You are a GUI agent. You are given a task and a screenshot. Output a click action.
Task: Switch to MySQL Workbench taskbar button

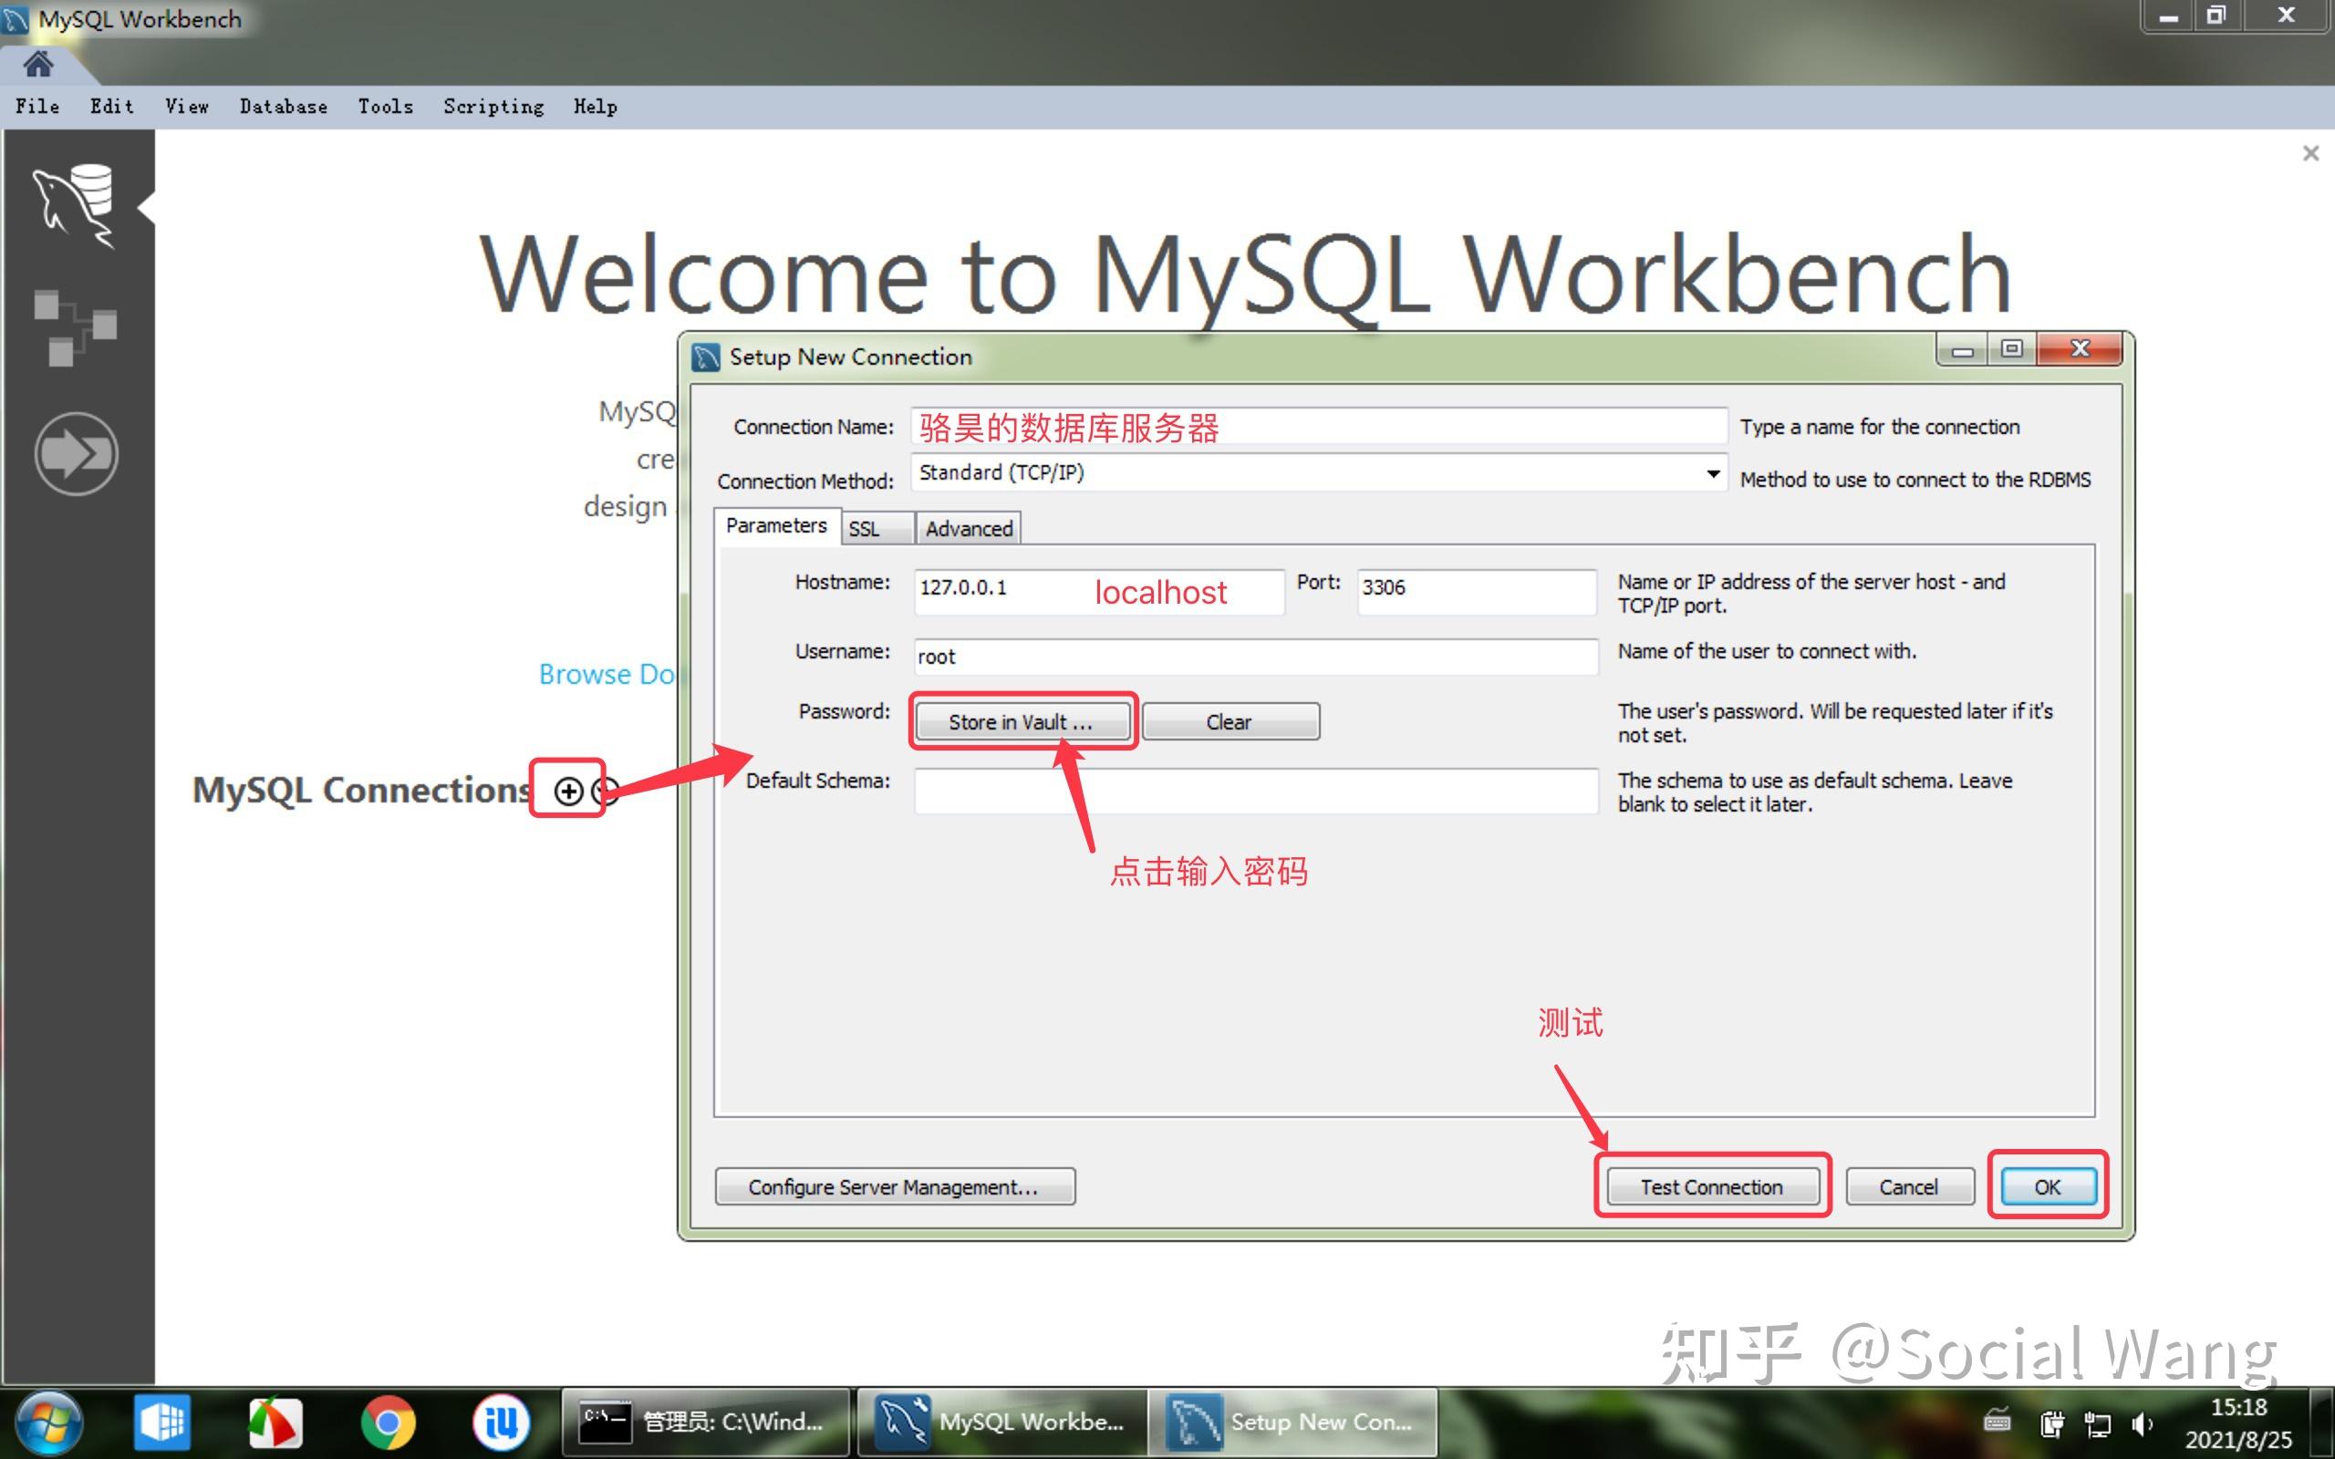point(1001,1423)
